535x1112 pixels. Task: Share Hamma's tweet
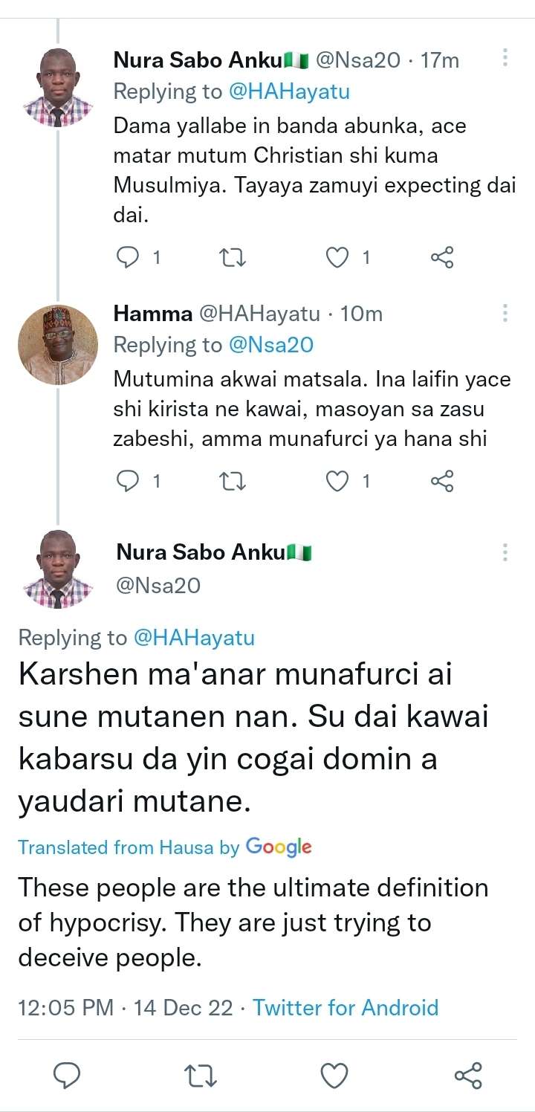pos(442,481)
